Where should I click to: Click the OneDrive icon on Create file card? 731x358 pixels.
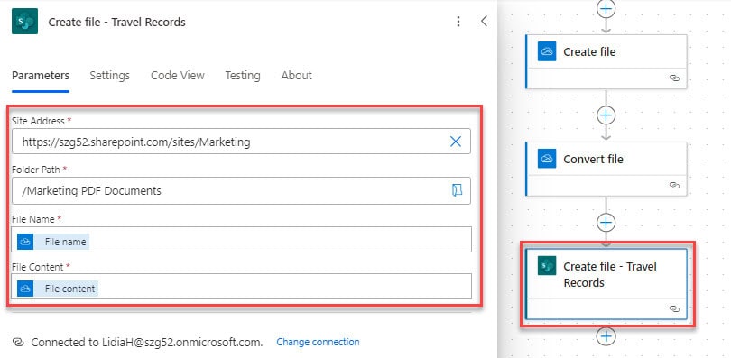pyautogui.click(x=546, y=51)
